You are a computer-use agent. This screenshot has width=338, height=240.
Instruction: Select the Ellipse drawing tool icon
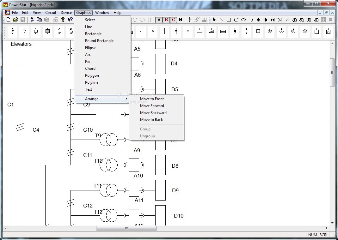243,20
